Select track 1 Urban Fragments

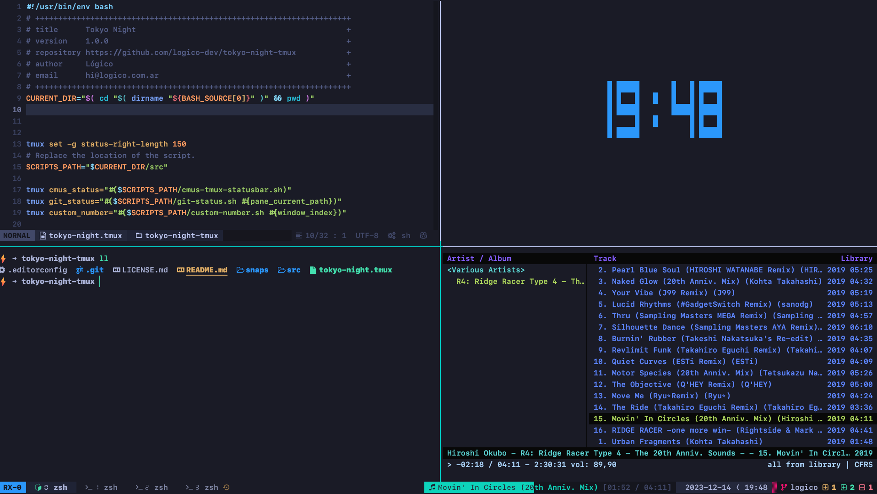732,442
